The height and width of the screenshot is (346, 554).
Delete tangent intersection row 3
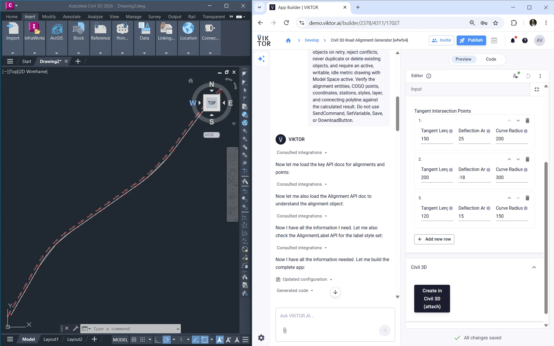point(527,198)
